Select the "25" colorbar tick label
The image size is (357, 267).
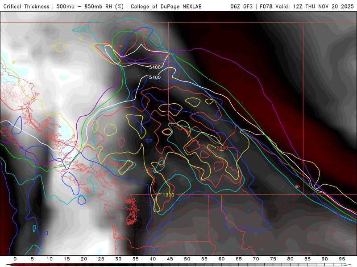tap(101, 259)
